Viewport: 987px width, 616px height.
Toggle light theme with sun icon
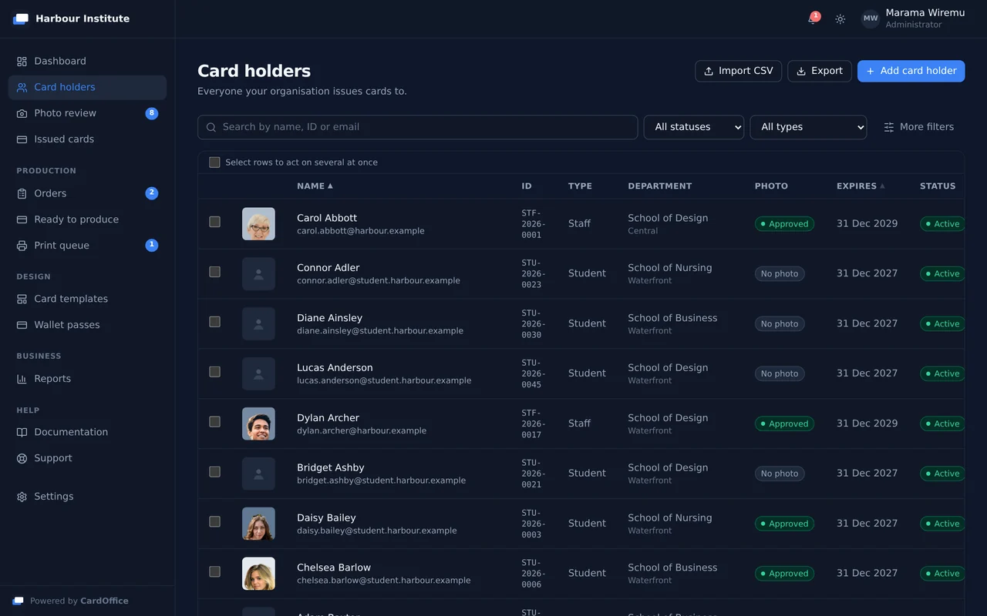tap(840, 18)
